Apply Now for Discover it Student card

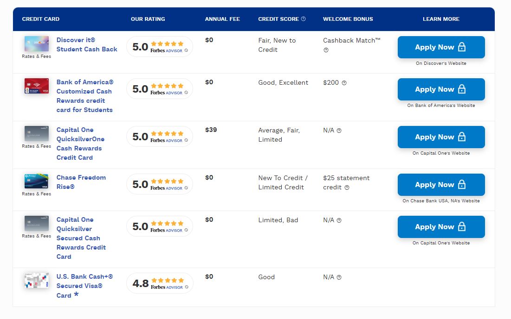441,47
